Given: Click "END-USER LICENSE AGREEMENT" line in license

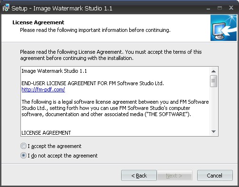Looking at the screenshot, I should pos(93,83).
